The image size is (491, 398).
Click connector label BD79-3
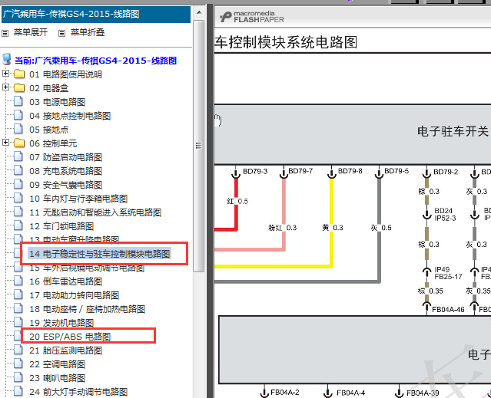(x=255, y=172)
